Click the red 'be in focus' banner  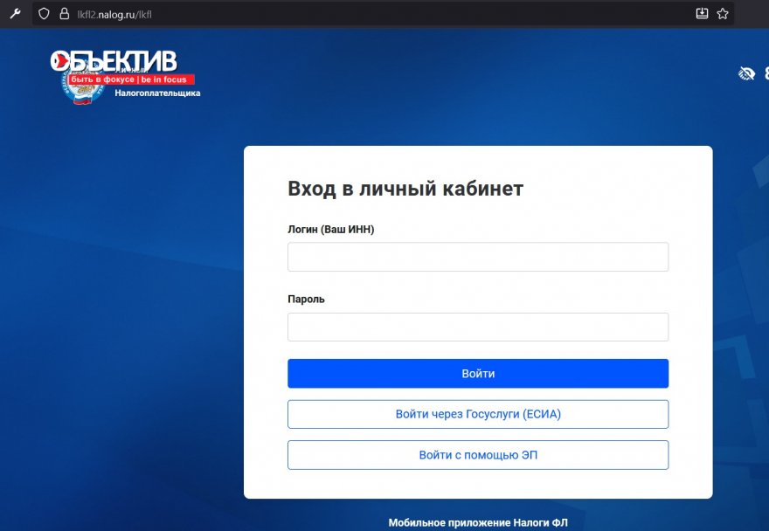point(132,79)
